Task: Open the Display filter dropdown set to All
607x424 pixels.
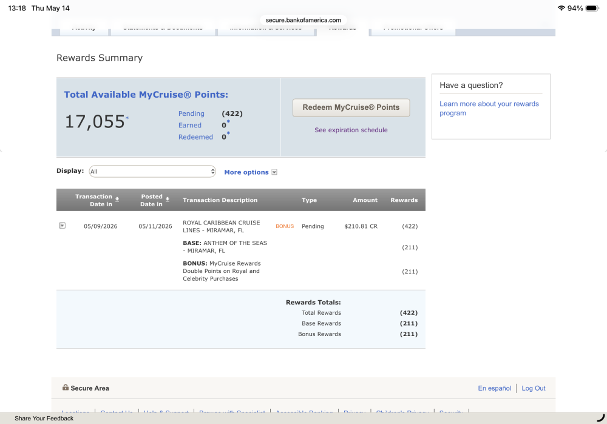Action: [152, 172]
